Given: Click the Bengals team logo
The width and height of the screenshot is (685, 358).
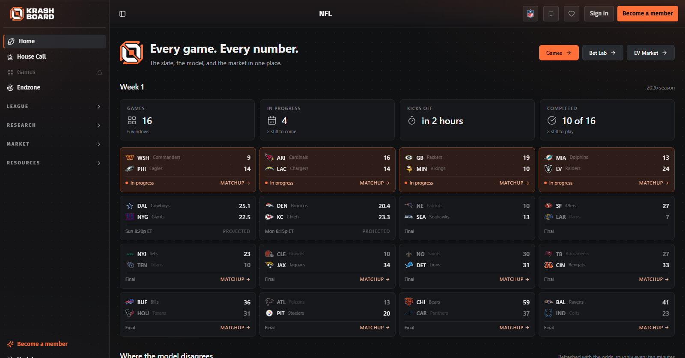Looking at the screenshot, I should [548, 265].
